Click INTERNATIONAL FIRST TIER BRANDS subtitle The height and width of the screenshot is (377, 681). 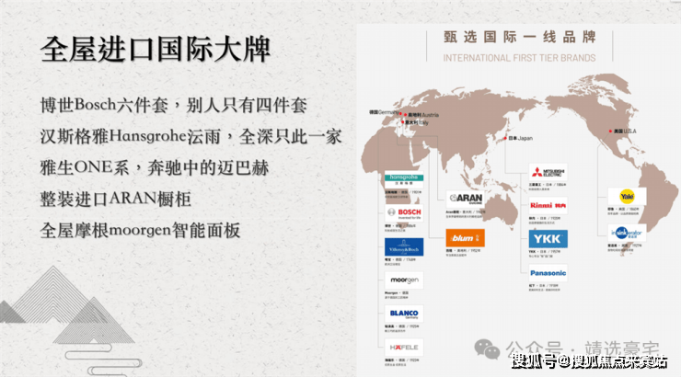[x=519, y=58]
